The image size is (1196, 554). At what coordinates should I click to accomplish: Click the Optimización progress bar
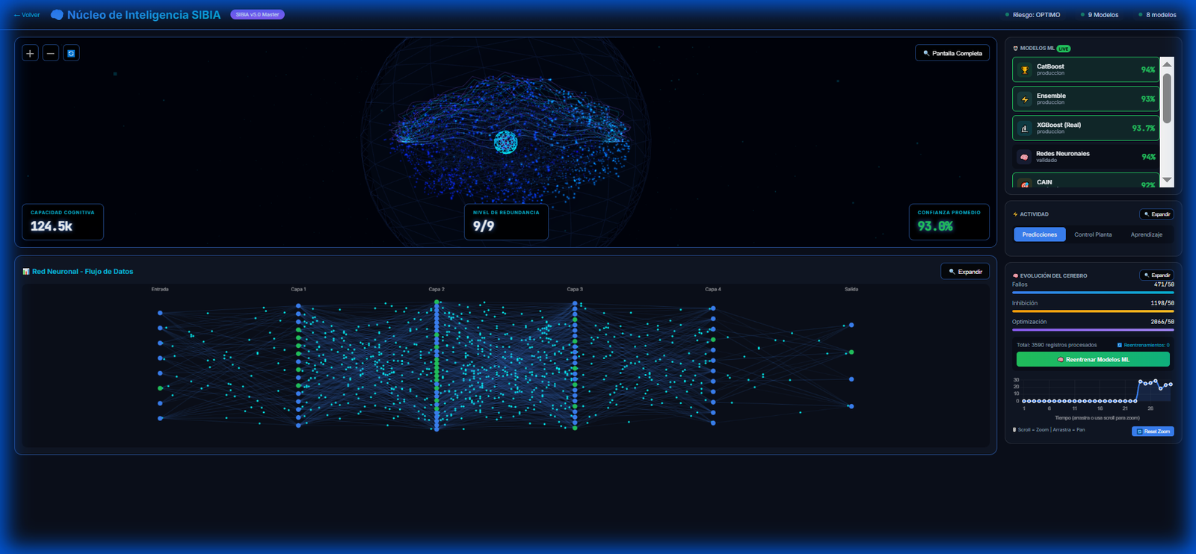1093,330
